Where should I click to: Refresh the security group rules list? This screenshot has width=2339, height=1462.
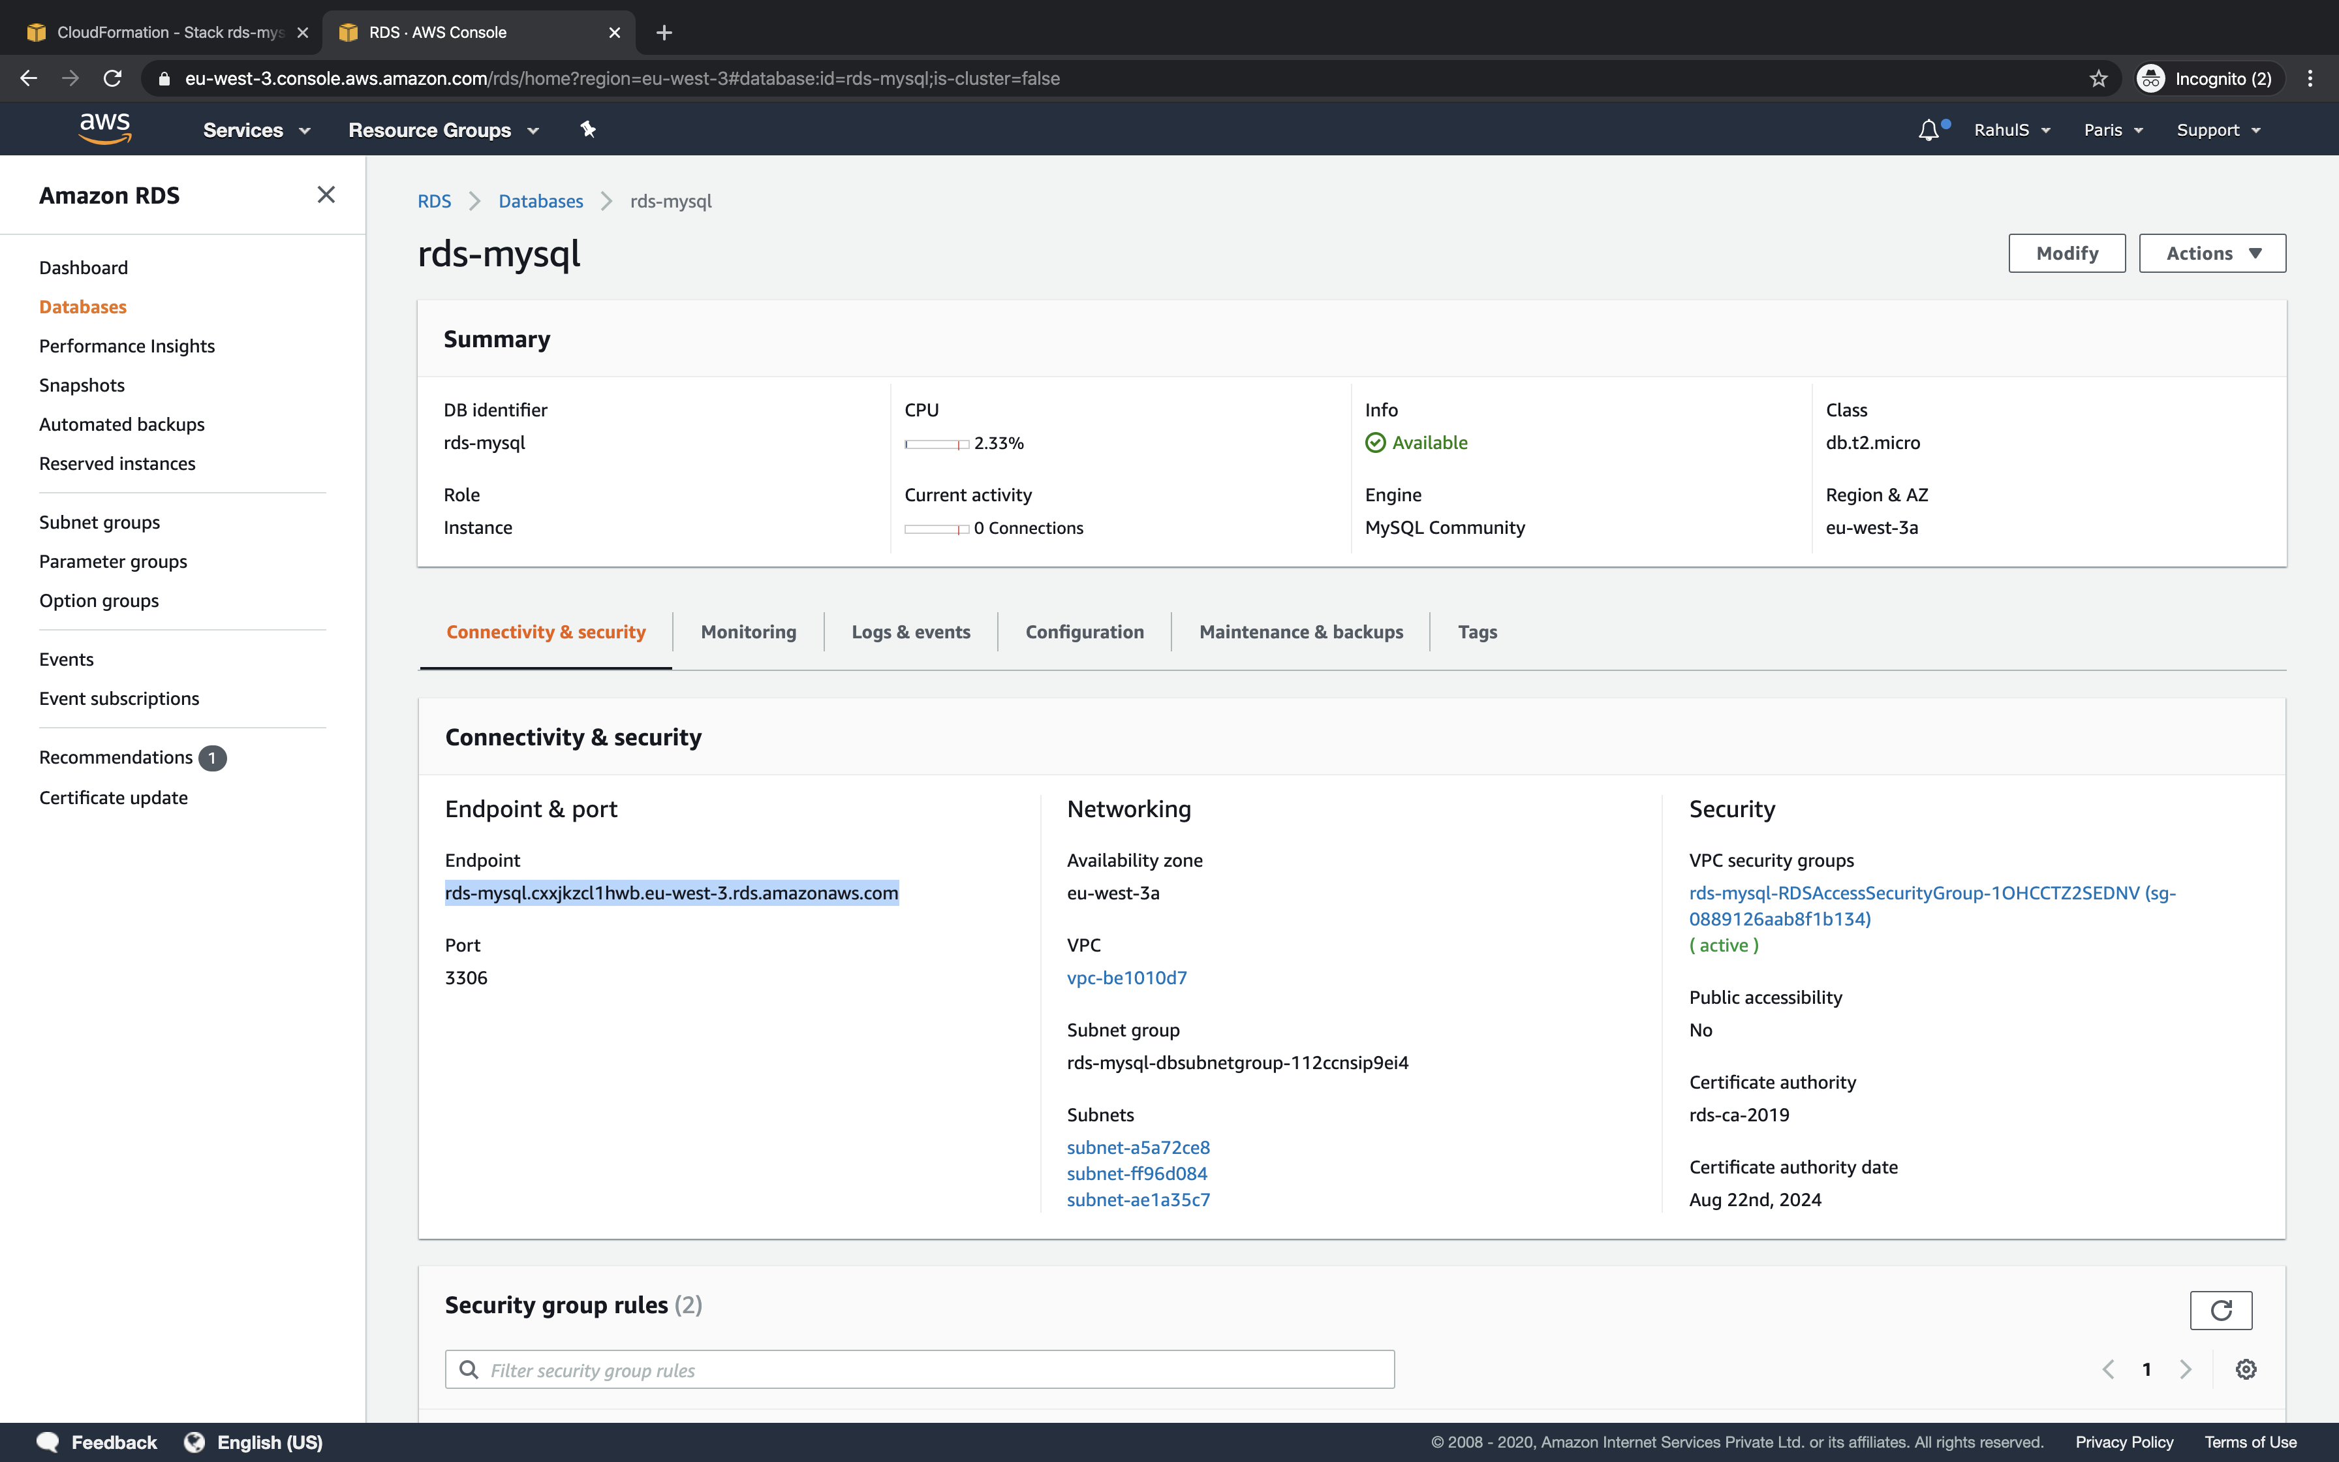2220,1310
